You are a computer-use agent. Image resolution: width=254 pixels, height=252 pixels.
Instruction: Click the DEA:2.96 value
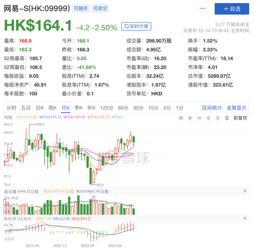61,219
